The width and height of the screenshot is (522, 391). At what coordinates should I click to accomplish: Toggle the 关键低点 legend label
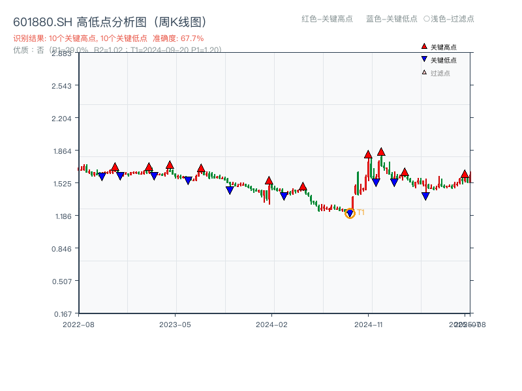[444, 60]
